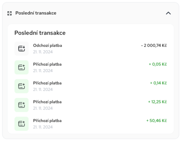Click the amount + 50,46 Kč
Screen dimensions: 182x143
pos(157,121)
